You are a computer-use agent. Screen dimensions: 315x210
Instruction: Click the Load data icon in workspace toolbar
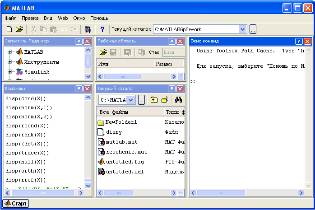click(x=103, y=52)
